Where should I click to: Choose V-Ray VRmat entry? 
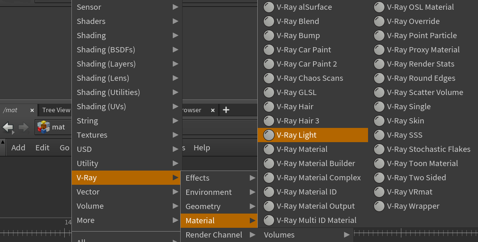click(423, 192)
